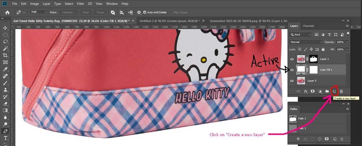Select the Healing Brush tool
The height and width of the screenshot is (146, 362).
(x=5, y=76)
